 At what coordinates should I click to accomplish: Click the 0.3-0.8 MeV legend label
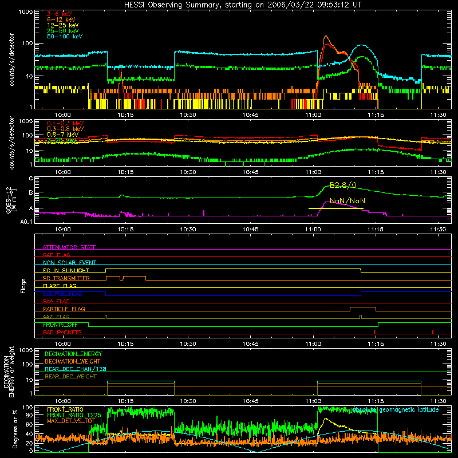coord(65,129)
